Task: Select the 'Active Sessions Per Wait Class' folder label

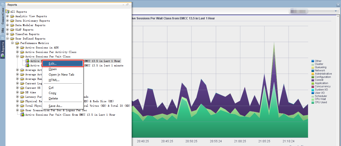Action: (48, 56)
